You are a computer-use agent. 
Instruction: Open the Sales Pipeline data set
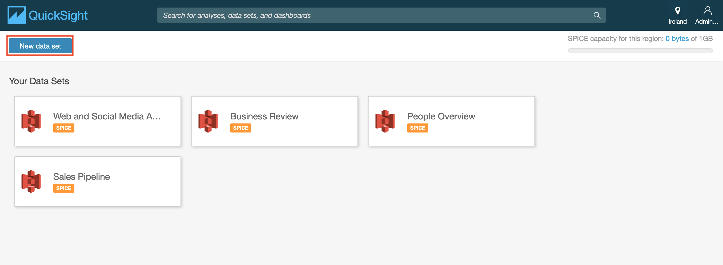81,176
